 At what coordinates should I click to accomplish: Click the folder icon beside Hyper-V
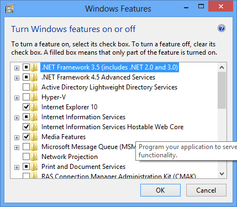pyautogui.click(x=34, y=97)
